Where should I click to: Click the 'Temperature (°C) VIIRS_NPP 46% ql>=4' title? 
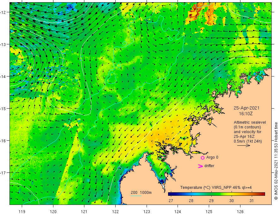[x=216, y=187]
